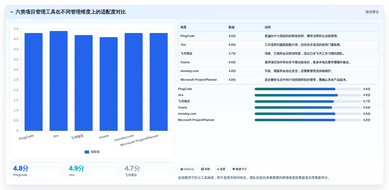Click the 4.9分 cell in the Jira table row

tap(232, 45)
